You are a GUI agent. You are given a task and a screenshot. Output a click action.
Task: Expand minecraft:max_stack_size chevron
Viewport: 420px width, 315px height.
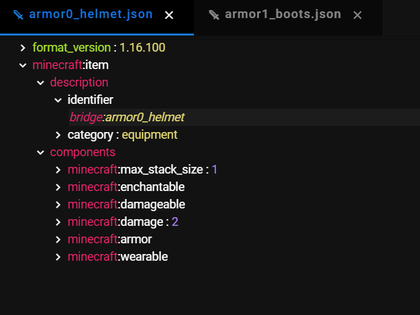click(58, 170)
